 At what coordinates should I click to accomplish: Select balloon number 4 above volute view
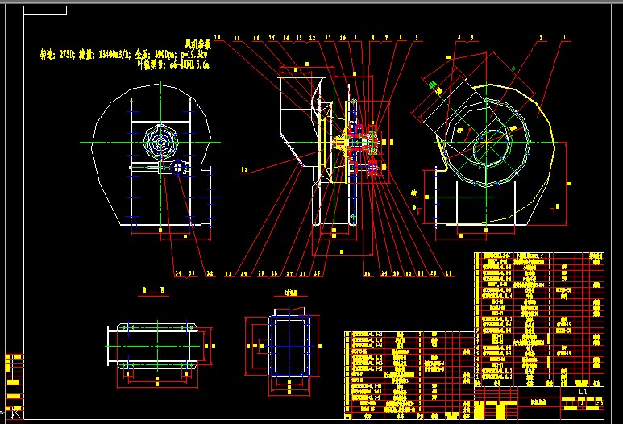pyautogui.click(x=459, y=38)
